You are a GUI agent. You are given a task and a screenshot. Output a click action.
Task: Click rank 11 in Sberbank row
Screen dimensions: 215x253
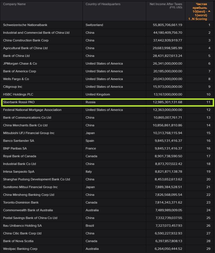(x=208, y=102)
